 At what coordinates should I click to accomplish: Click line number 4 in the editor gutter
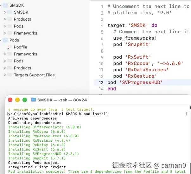click(x=102, y=25)
